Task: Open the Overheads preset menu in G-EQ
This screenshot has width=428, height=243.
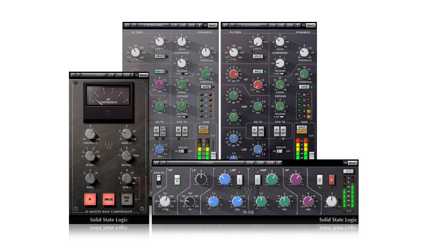Action: [x=205, y=163]
